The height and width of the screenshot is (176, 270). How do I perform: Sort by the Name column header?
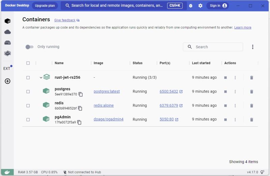(59, 63)
